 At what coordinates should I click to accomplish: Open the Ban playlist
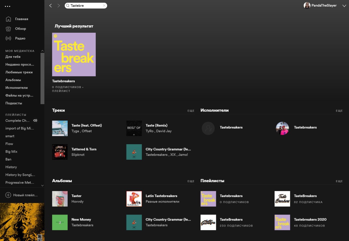(8, 159)
